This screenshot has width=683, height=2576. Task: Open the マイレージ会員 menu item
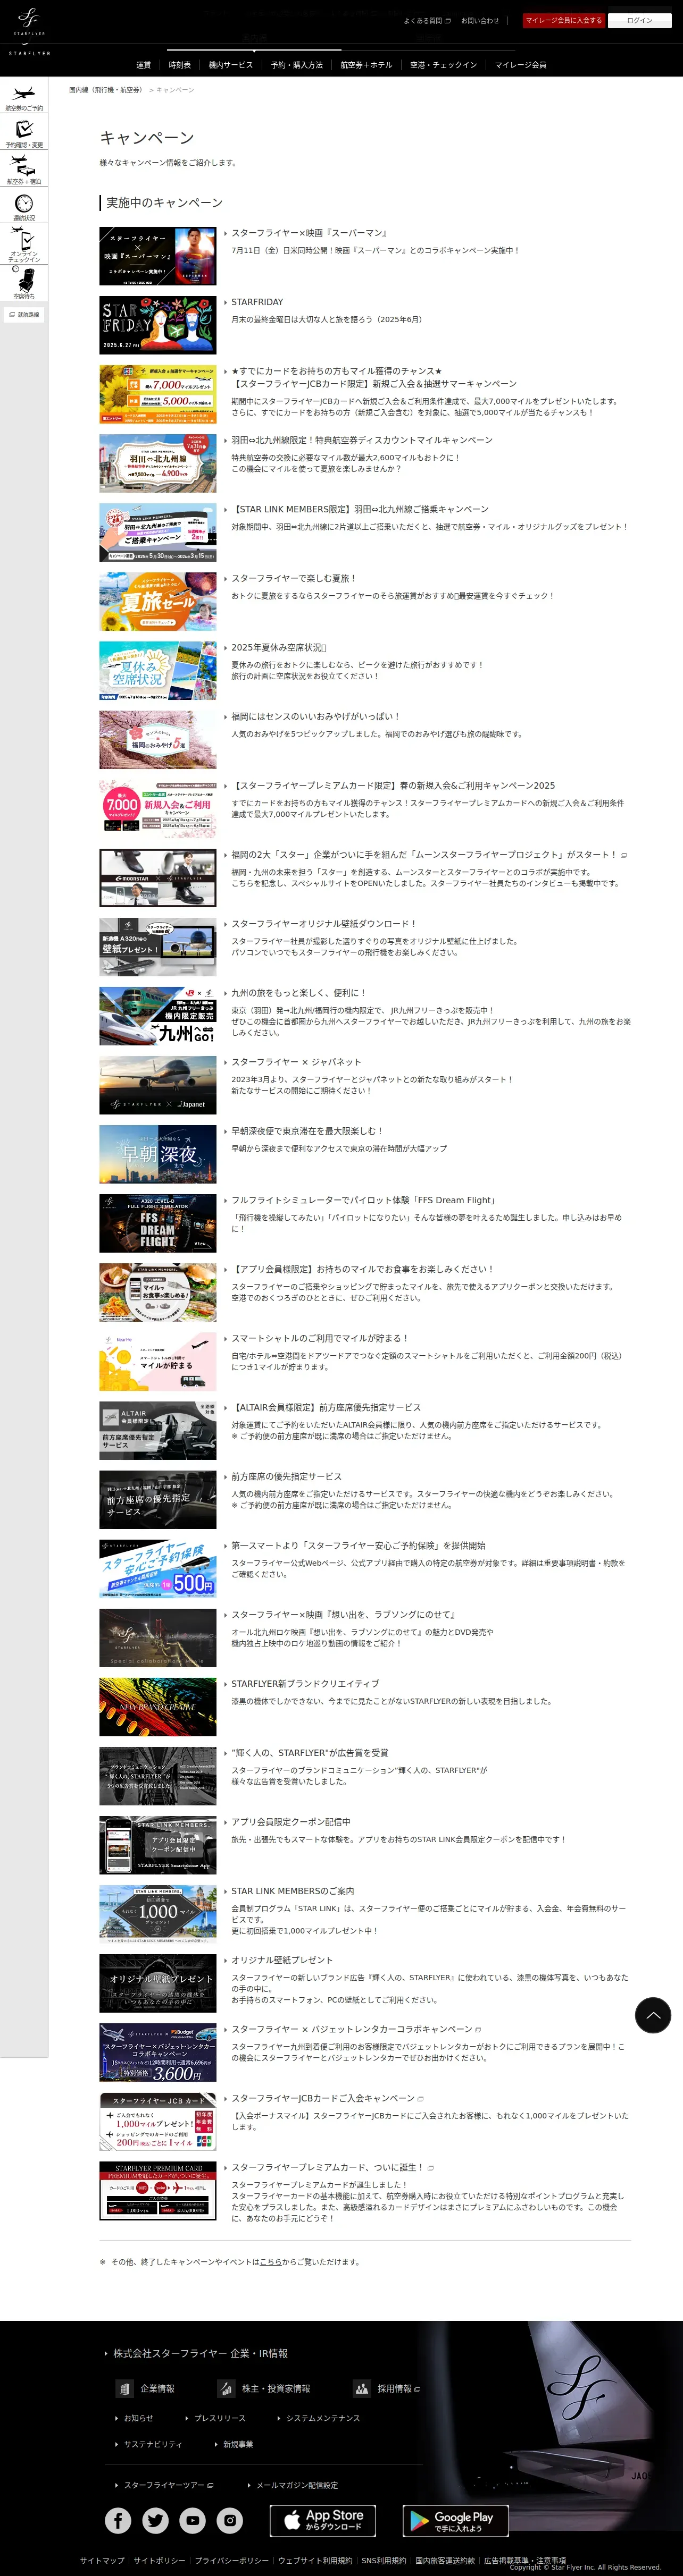point(521,65)
